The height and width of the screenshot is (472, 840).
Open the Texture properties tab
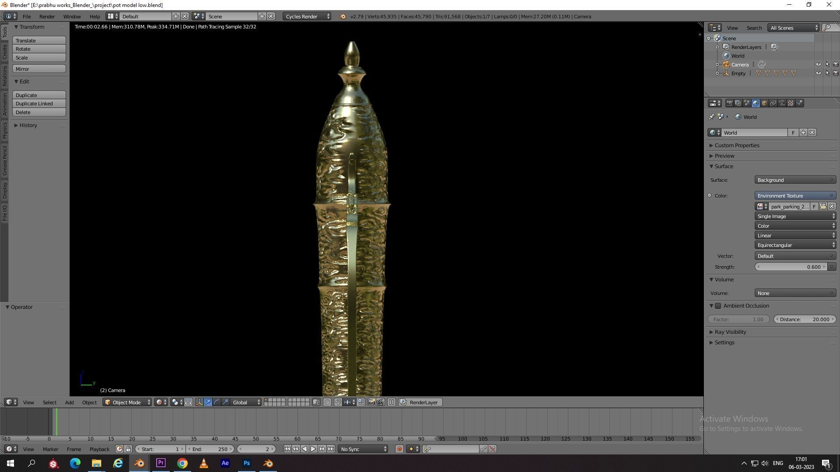[x=791, y=104]
